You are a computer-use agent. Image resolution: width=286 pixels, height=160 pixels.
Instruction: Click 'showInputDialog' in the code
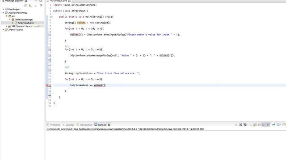114,35
